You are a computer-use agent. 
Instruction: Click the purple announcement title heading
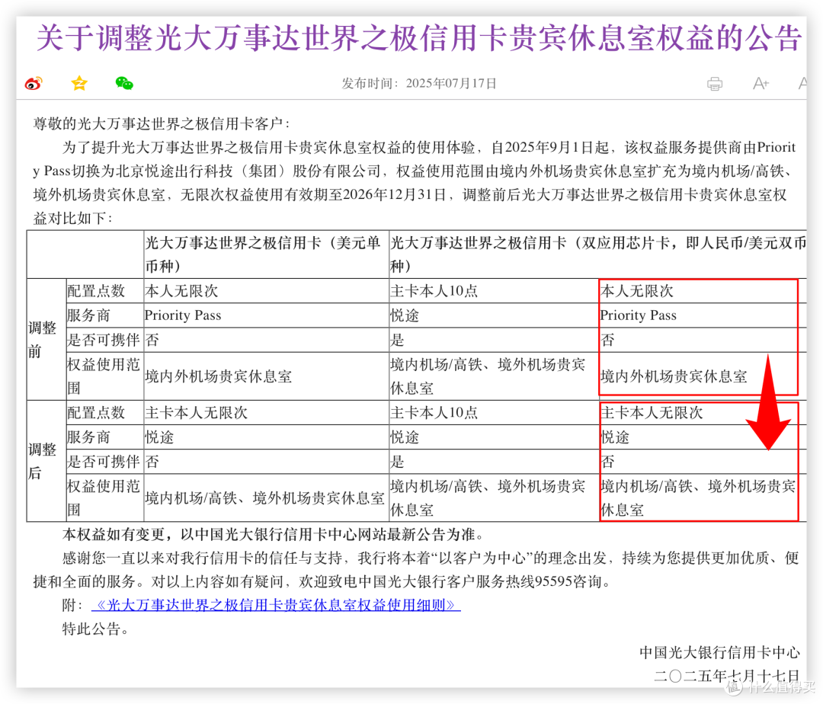[x=419, y=38]
